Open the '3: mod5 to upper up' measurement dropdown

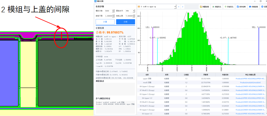[x=157, y=7]
